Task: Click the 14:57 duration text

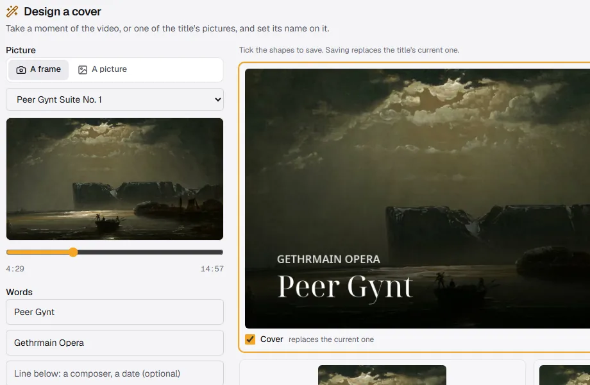Action: tap(212, 269)
